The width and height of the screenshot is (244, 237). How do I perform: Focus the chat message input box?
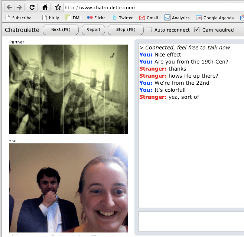(191, 222)
